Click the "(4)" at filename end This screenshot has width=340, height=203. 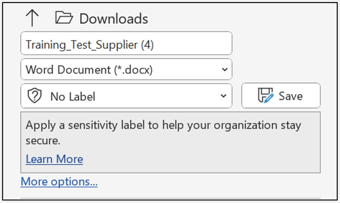coord(147,45)
